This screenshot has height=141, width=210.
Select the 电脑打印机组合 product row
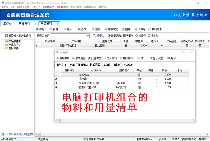pos(122,45)
